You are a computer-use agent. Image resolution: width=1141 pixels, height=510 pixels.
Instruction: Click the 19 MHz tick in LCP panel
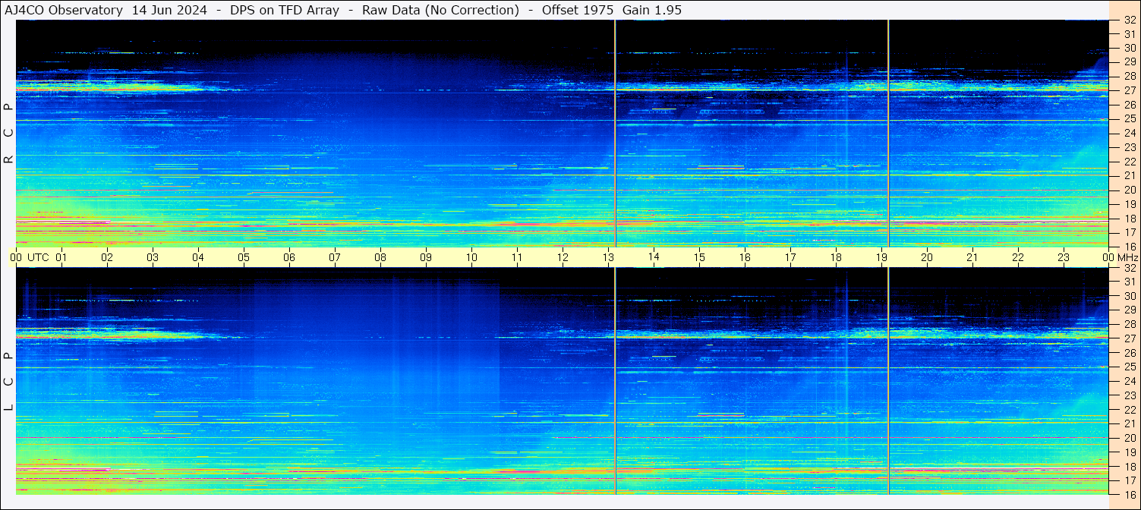click(x=1129, y=452)
